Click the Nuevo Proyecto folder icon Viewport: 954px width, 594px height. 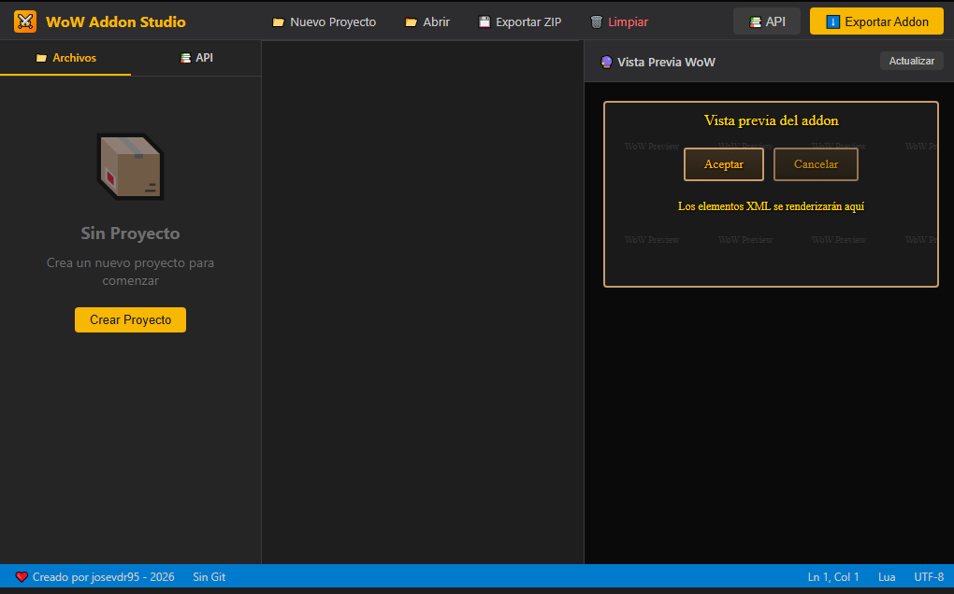(x=278, y=22)
